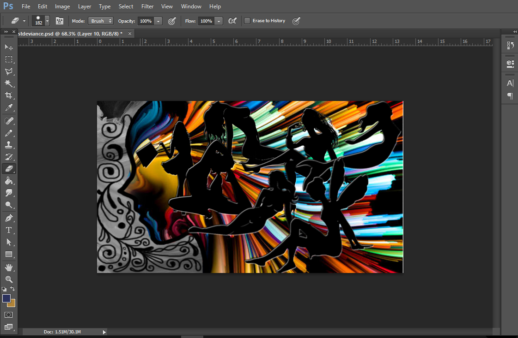Open the 3D panel icon
This screenshot has height=338, width=518.
pos(510,64)
